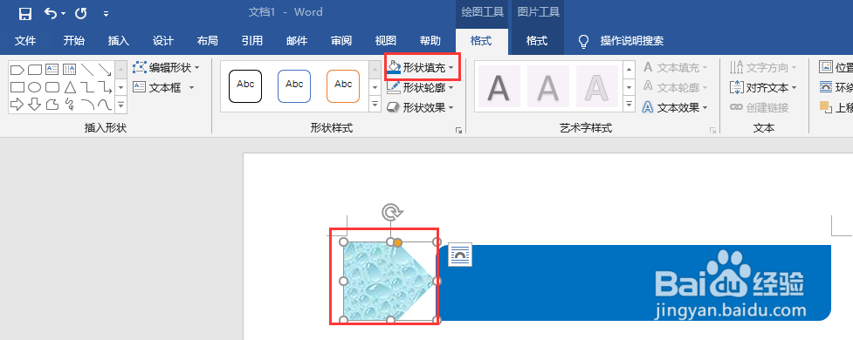
Task: Pick the elbow arrow connector shape
Action: click(105, 87)
